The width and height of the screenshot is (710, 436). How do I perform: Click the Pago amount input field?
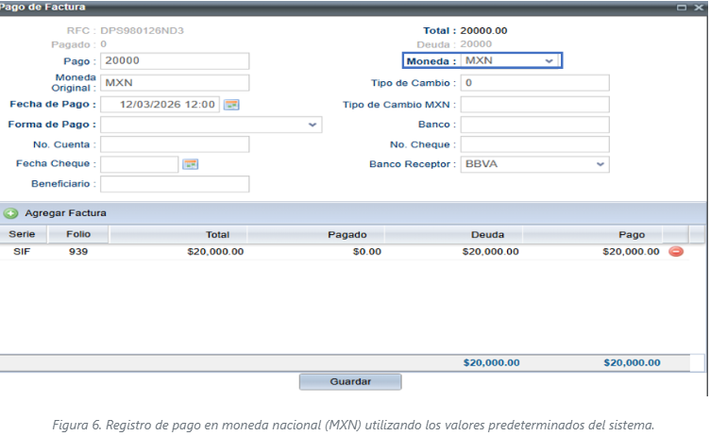click(175, 61)
